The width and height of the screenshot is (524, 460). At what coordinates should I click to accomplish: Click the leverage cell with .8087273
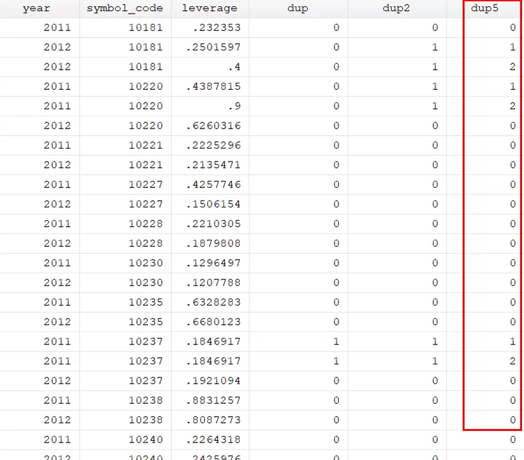point(213,420)
